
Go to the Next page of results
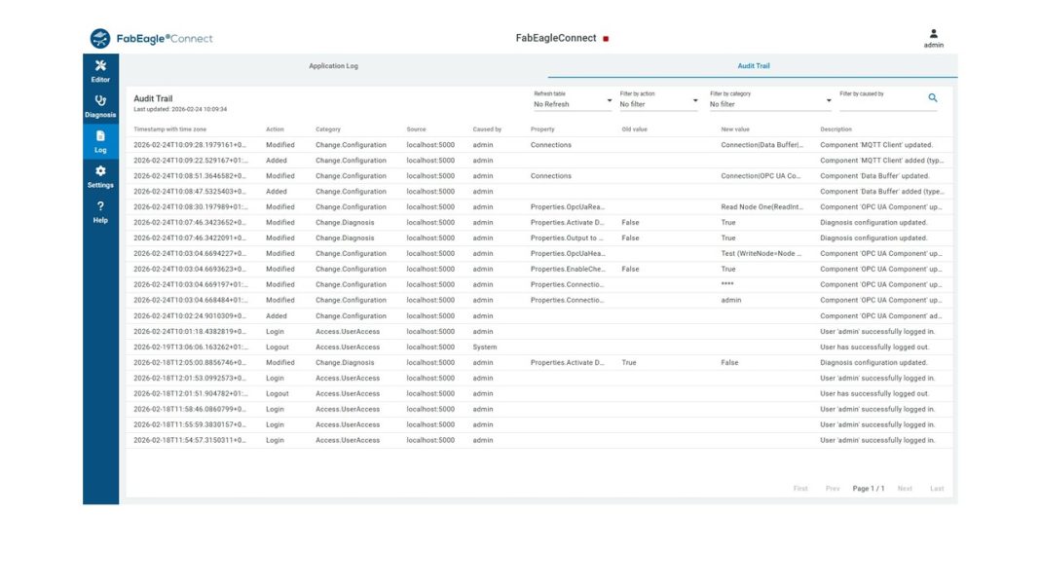click(x=904, y=489)
